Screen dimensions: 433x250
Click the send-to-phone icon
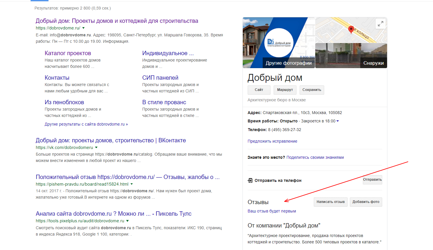click(250, 180)
